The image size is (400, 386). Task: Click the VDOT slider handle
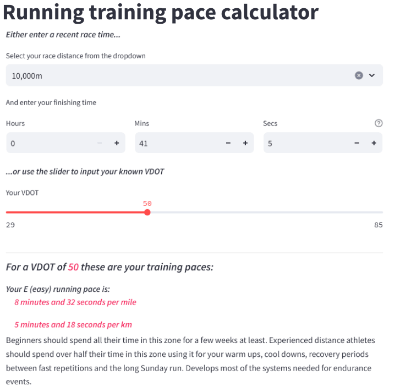(x=147, y=212)
